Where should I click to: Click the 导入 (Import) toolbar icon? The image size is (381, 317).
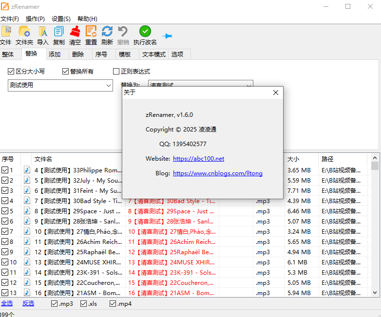click(x=43, y=32)
